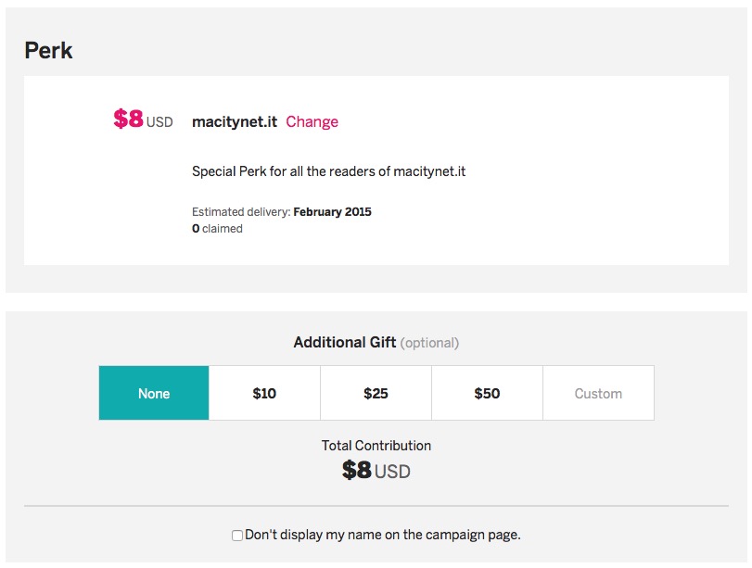Click the Special Perk description text

pos(328,171)
